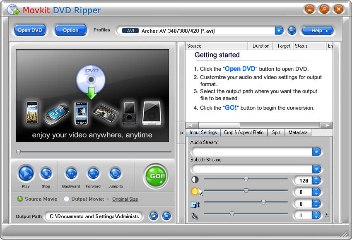The height and width of the screenshot is (240, 352).
Task: Start conversion with the GO! button
Action: pyautogui.click(x=156, y=176)
